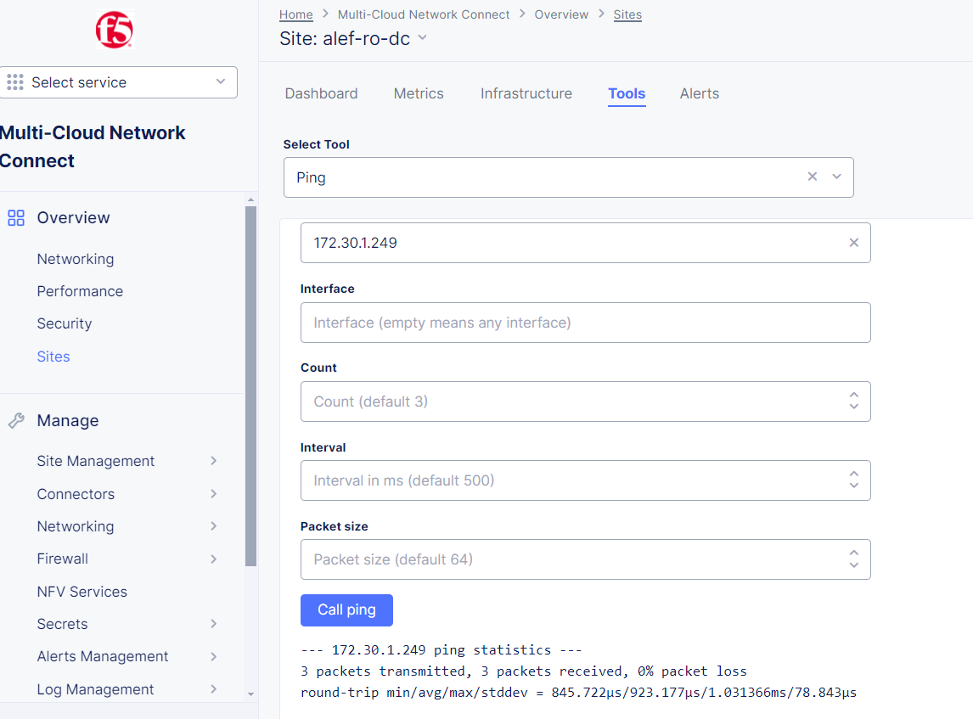
Task: Switch to the Alerts tab
Action: 700,93
